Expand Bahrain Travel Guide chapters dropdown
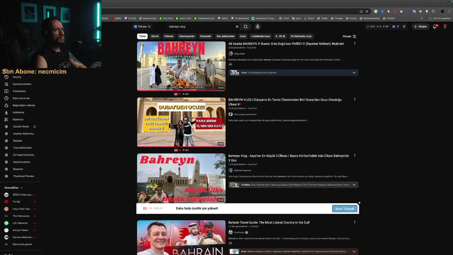Screen dimensions: 453x255 pos(354,251)
